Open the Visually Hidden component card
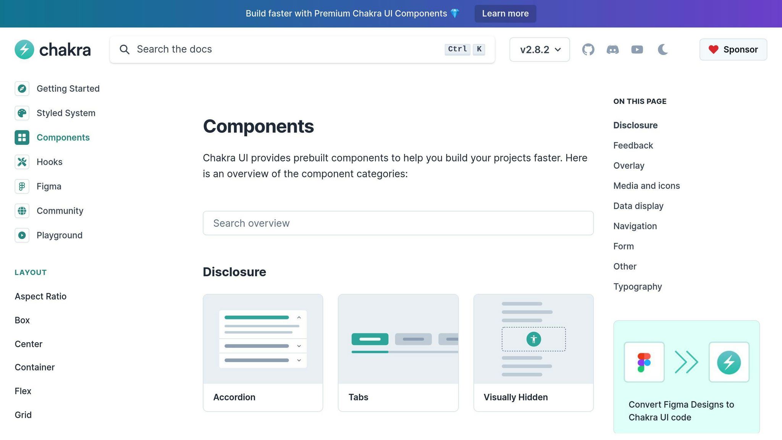Screen dimensions: 782x440 tap(533, 353)
